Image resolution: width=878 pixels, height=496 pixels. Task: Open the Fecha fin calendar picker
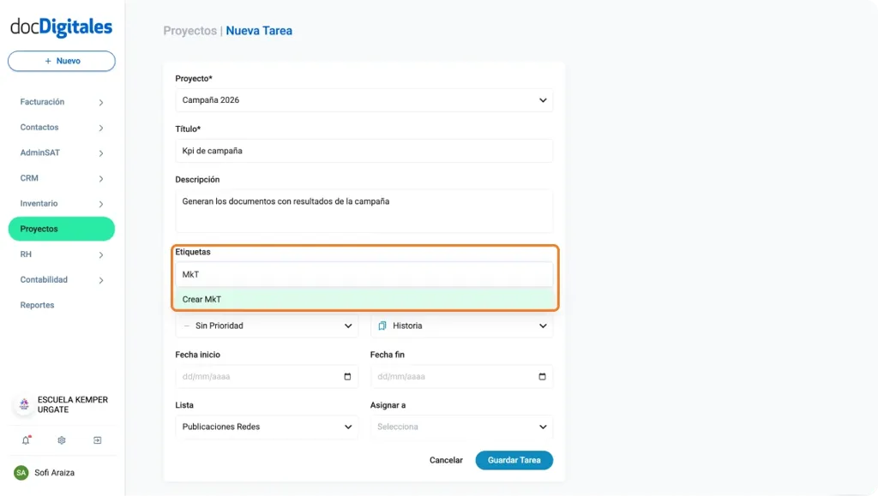[542, 376]
